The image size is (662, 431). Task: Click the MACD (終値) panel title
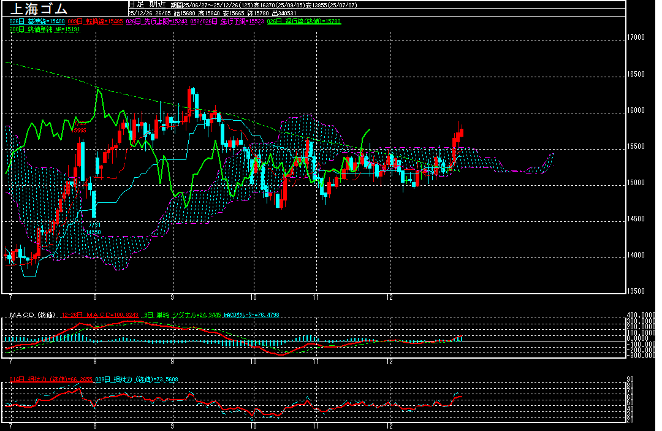tap(31, 315)
